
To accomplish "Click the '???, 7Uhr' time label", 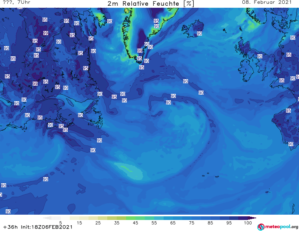I will tap(17, 2).
